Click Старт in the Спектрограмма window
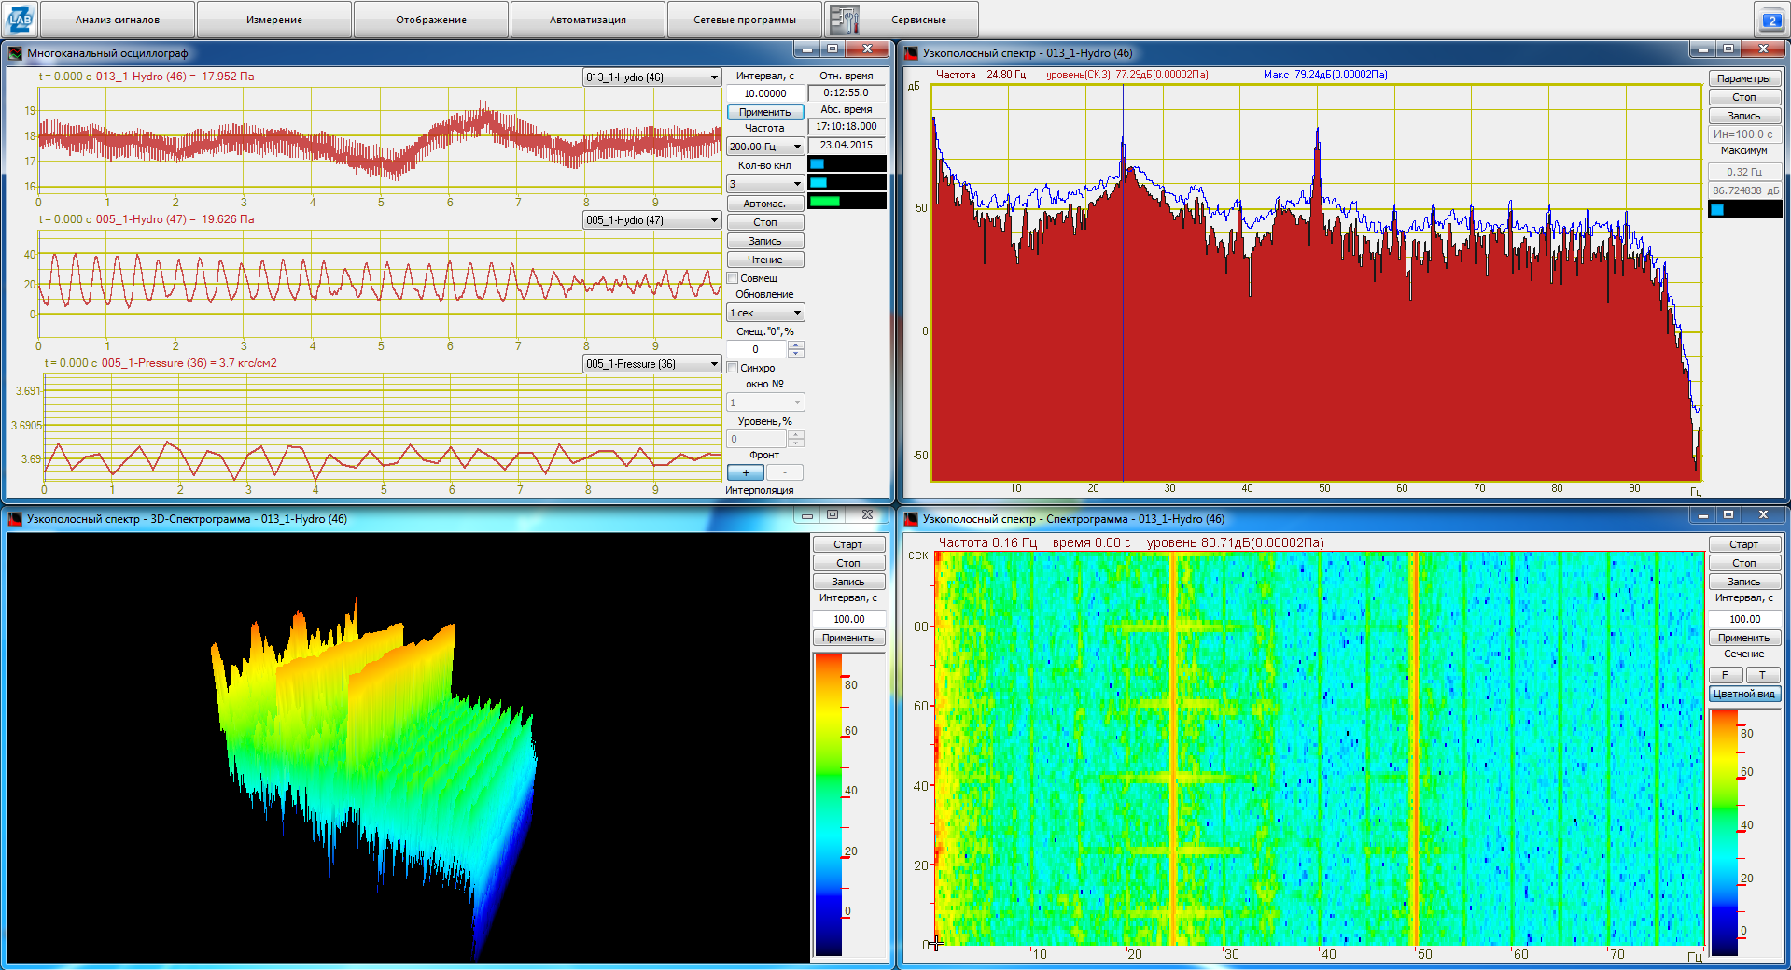1791x970 pixels. click(1744, 544)
